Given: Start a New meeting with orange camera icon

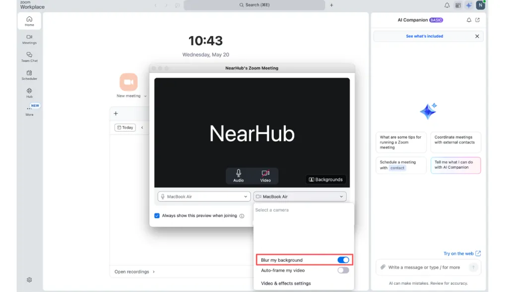Looking at the screenshot, I should (128, 82).
